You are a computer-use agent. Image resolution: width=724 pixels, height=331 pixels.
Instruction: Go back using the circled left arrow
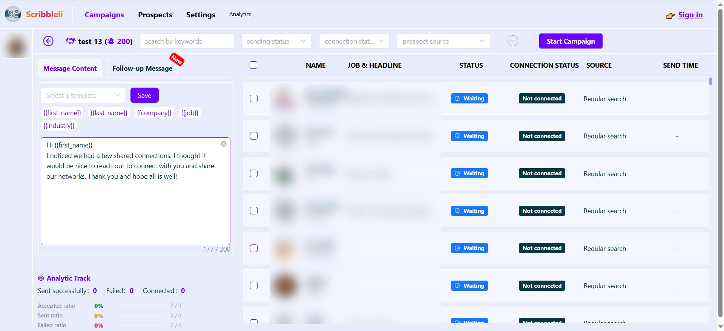point(48,41)
